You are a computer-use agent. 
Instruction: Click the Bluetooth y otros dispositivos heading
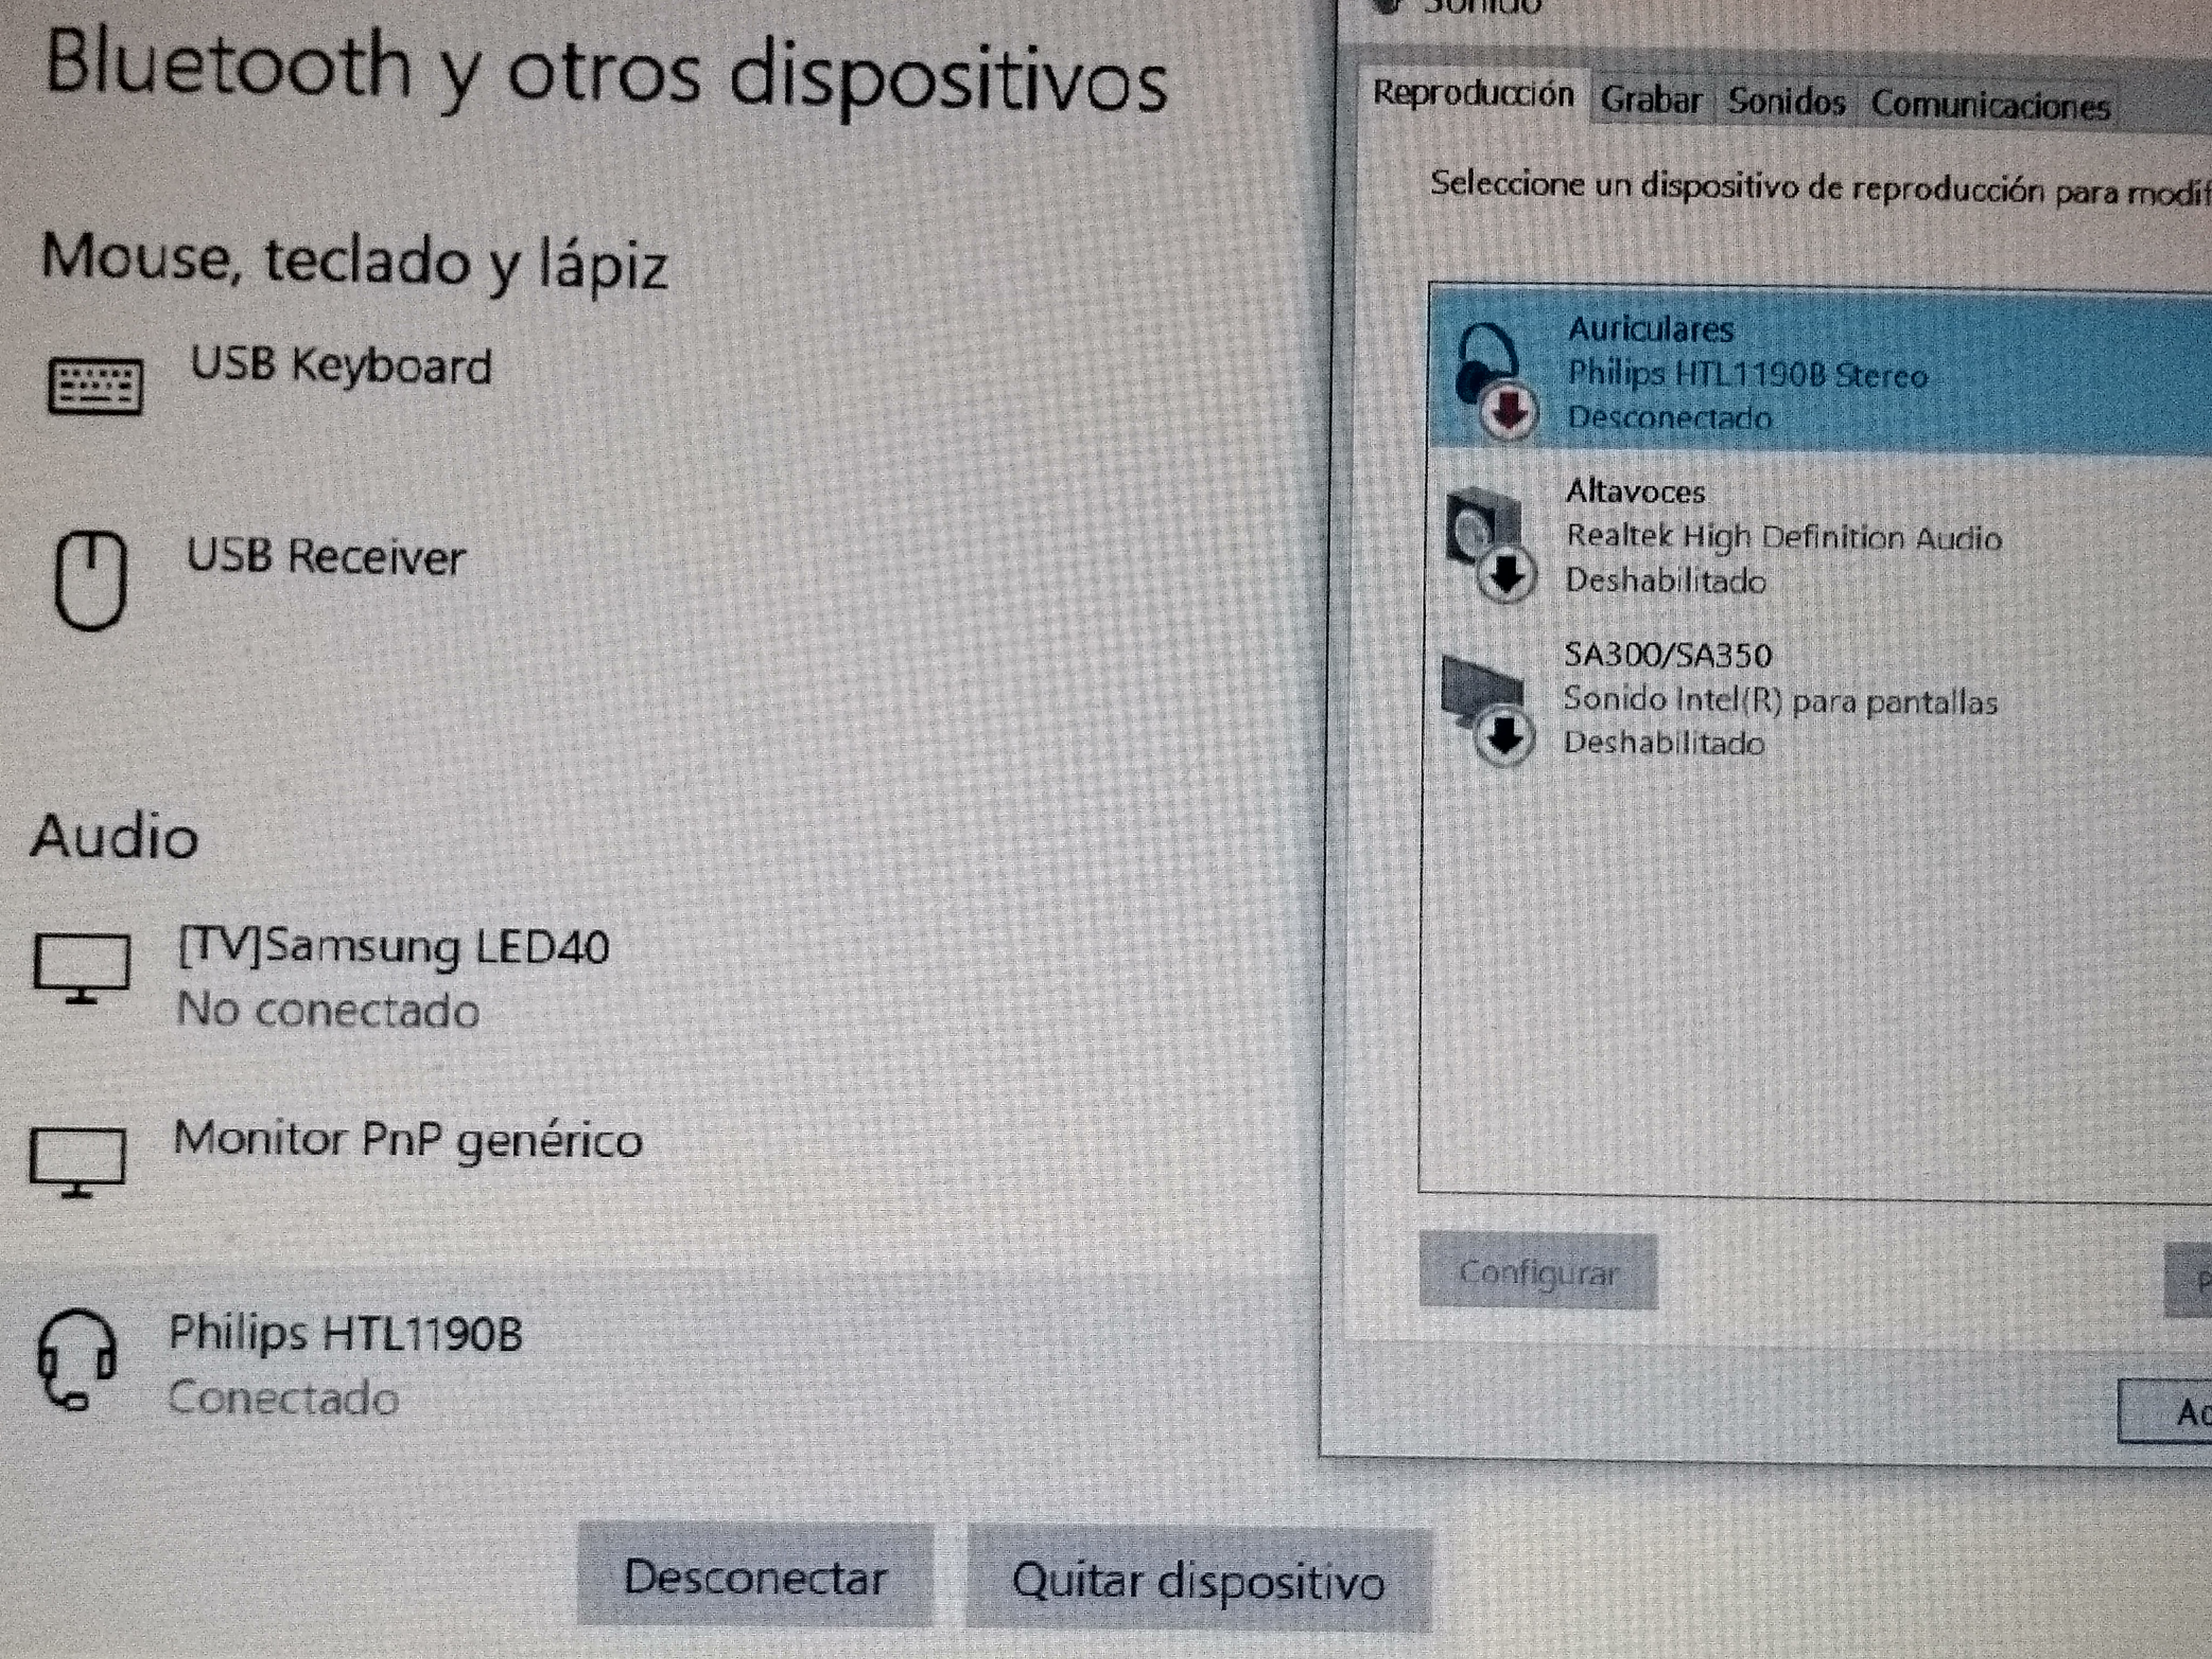pos(606,72)
